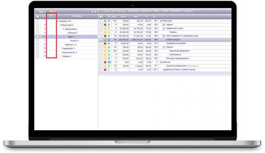Viewport: 265px width, 153px height.
Task: Click yellow status circle in Заработная плата row
Action: [105, 28]
